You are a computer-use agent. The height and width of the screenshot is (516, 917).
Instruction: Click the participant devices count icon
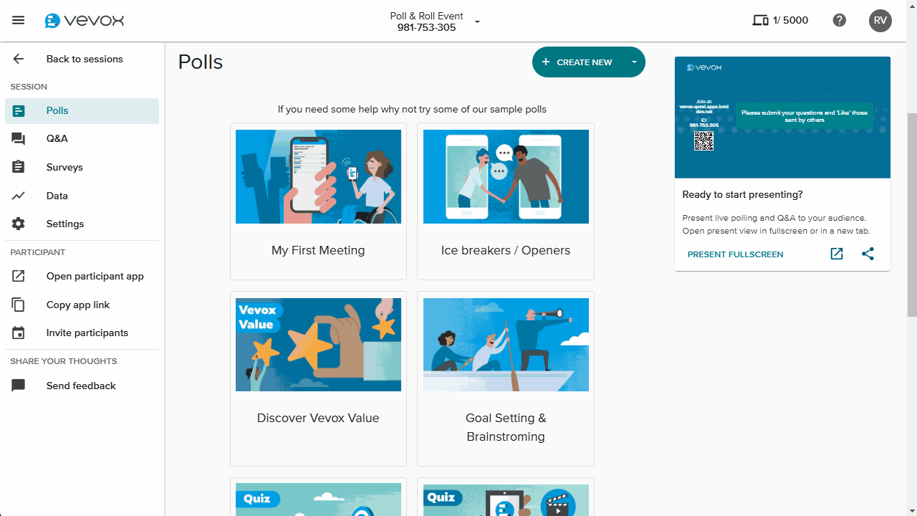[x=760, y=20]
